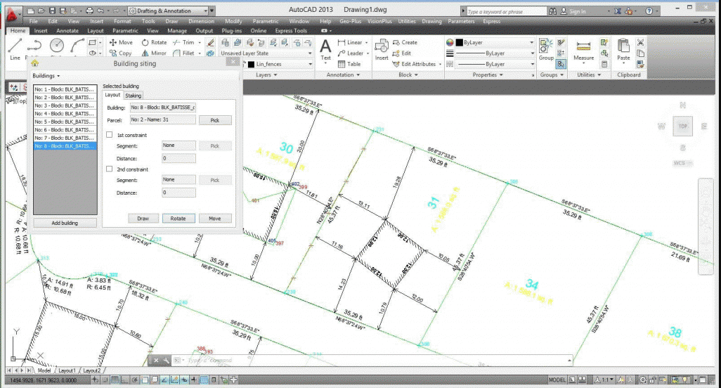Click the Plot printer icon
The width and height of the screenshot is (721, 388).
tap(89, 11)
